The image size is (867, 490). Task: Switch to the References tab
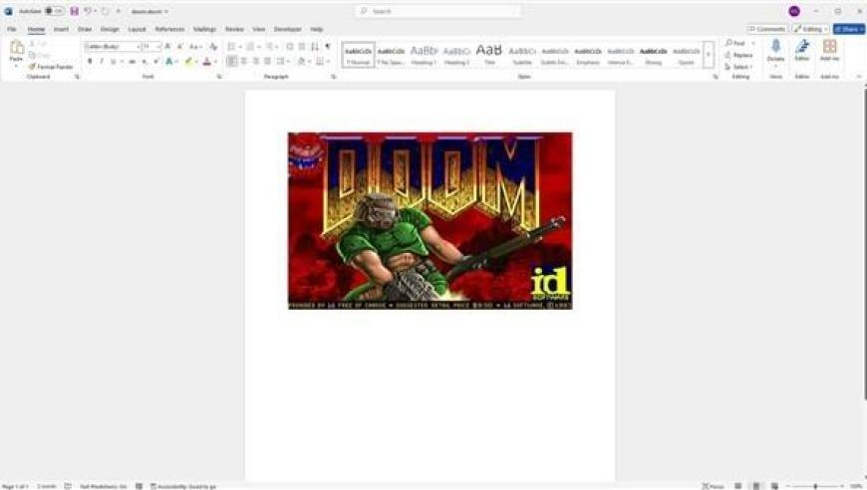click(x=169, y=29)
